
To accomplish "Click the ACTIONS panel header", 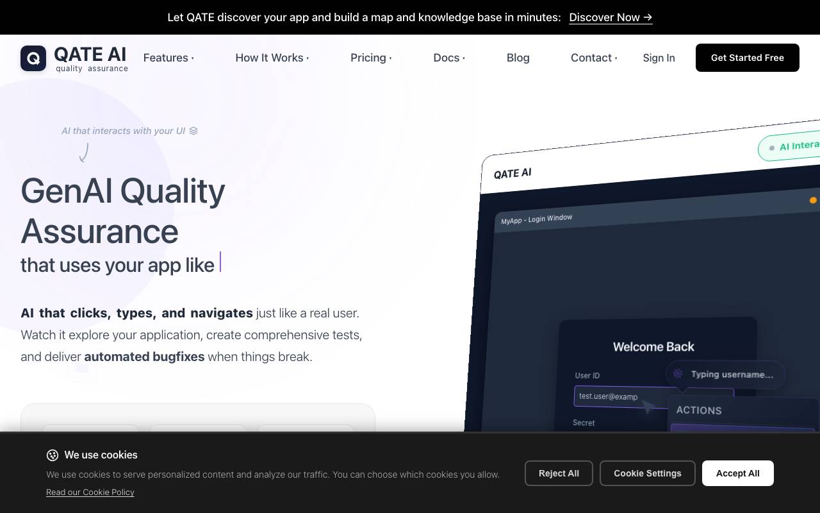I will (x=699, y=410).
